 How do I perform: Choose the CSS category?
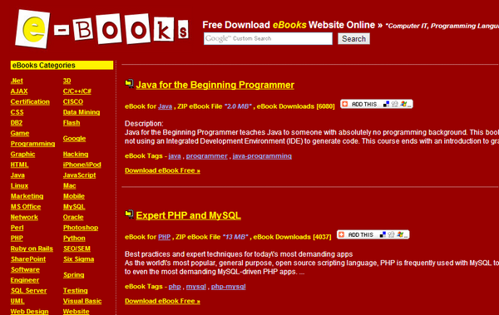pyautogui.click(x=17, y=112)
